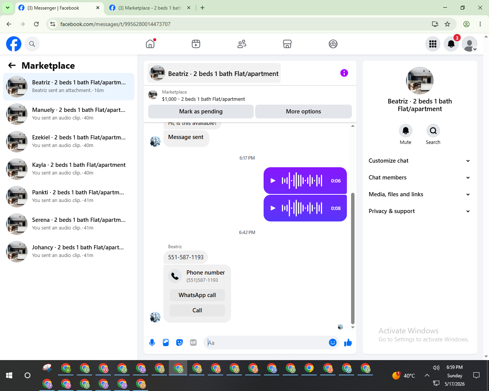489x391 pixels.
Task: Open Serena conversation in list
Action: [x=69, y=224]
